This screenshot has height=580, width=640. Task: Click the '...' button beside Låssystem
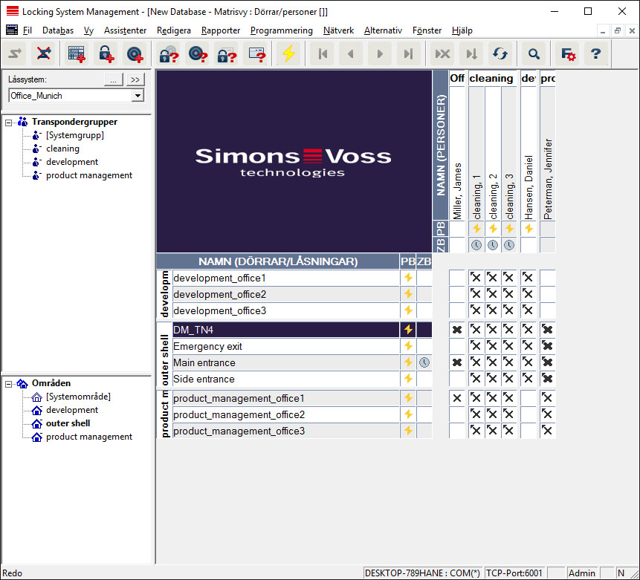[112, 79]
